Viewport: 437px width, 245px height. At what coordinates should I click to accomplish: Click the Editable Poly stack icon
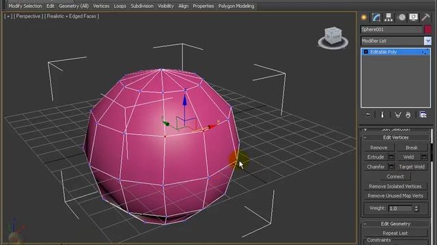(366, 52)
